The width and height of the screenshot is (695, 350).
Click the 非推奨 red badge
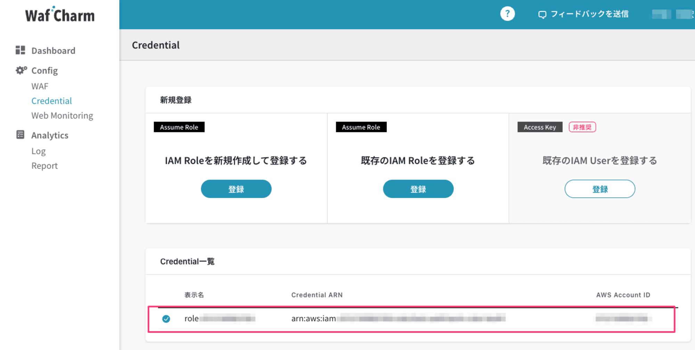[582, 127]
